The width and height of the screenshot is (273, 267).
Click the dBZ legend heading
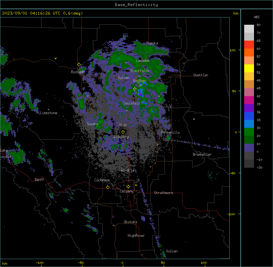[x=257, y=17]
